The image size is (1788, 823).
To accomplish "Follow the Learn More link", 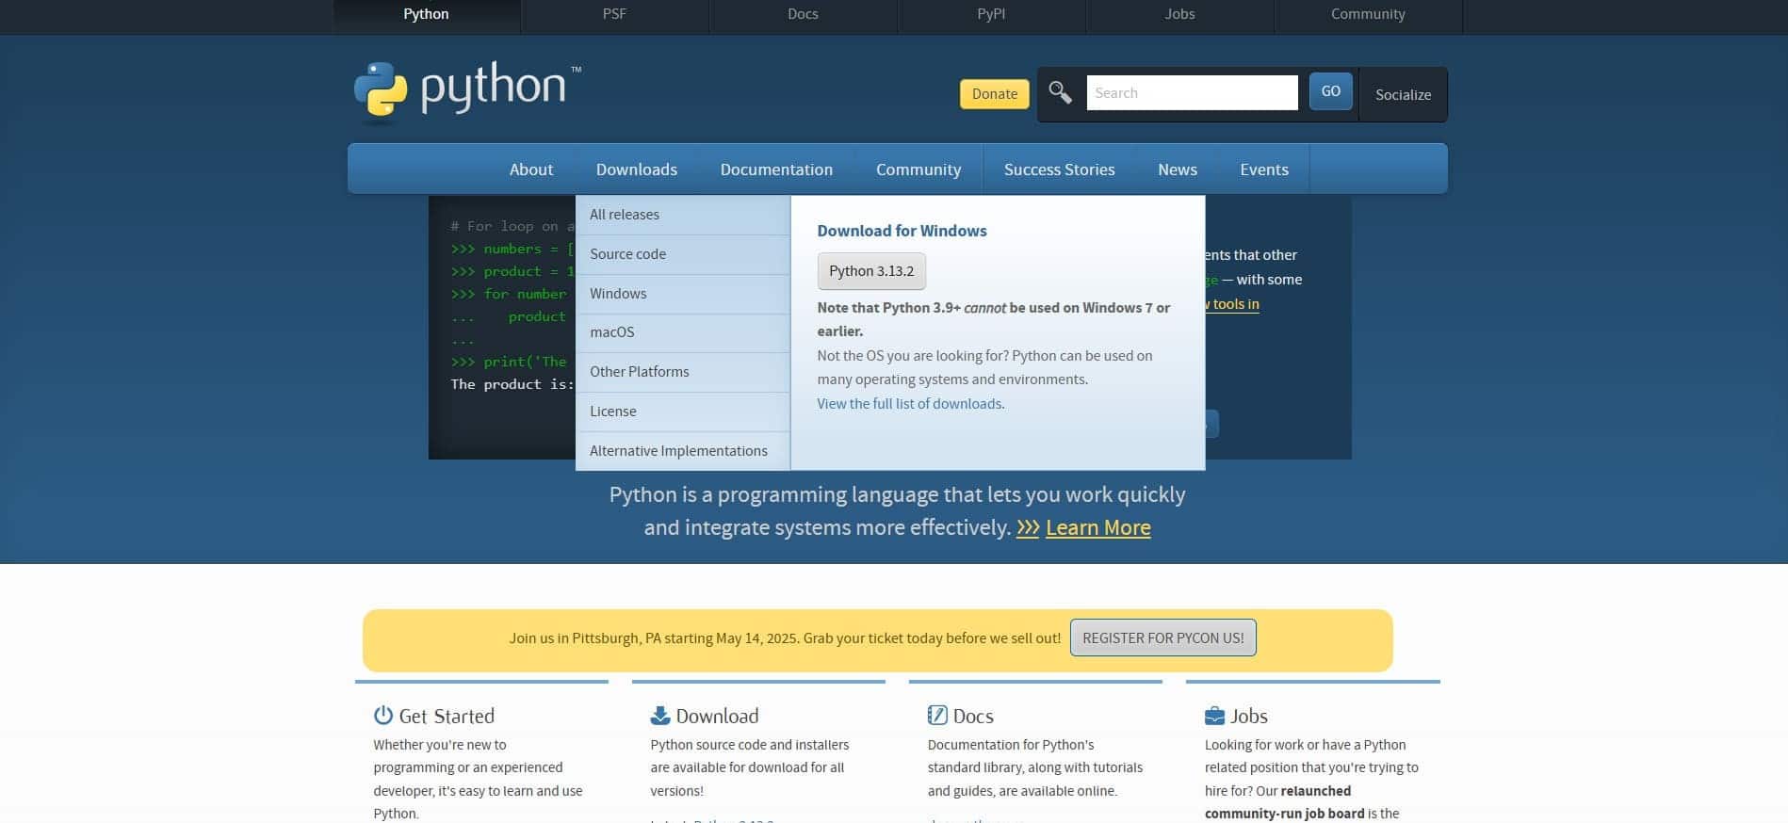I will point(1097,527).
